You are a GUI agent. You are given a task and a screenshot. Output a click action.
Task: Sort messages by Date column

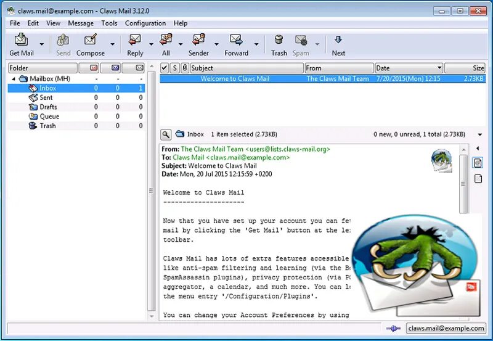tap(409, 68)
